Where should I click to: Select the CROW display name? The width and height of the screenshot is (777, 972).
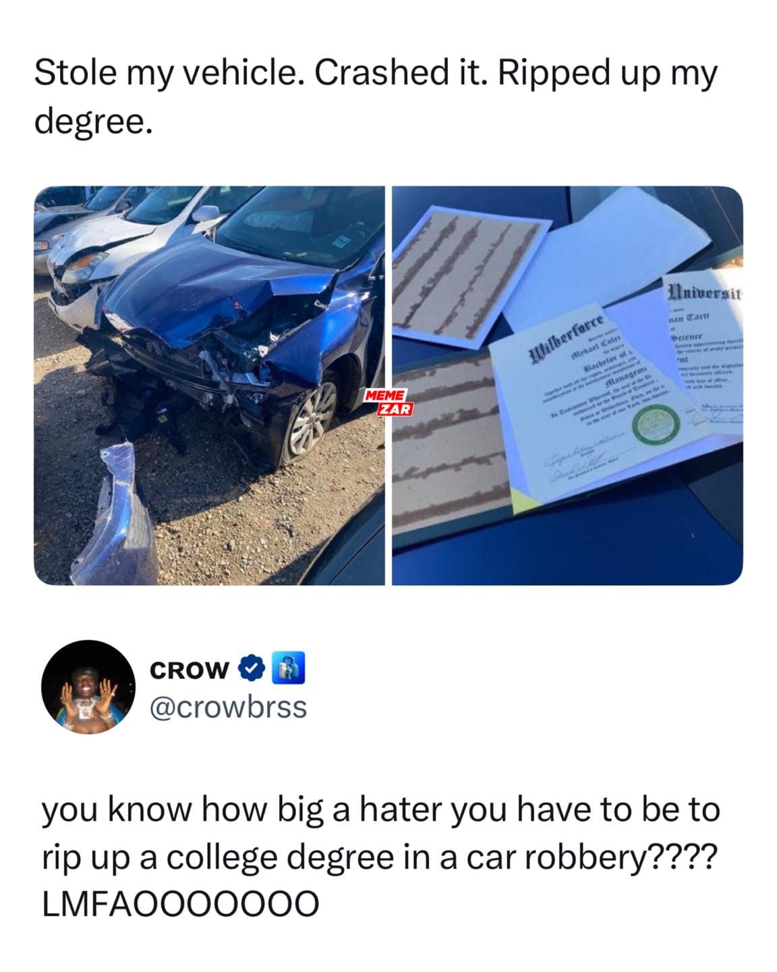click(x=190, y=669)
